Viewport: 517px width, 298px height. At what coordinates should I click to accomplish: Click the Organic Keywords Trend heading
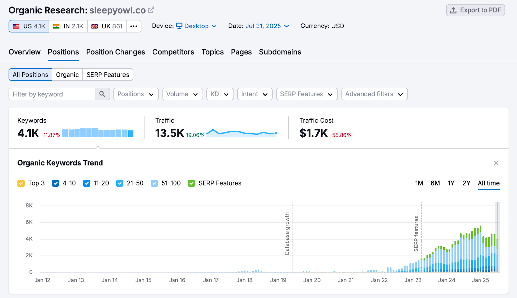click(x=60, y=163)
